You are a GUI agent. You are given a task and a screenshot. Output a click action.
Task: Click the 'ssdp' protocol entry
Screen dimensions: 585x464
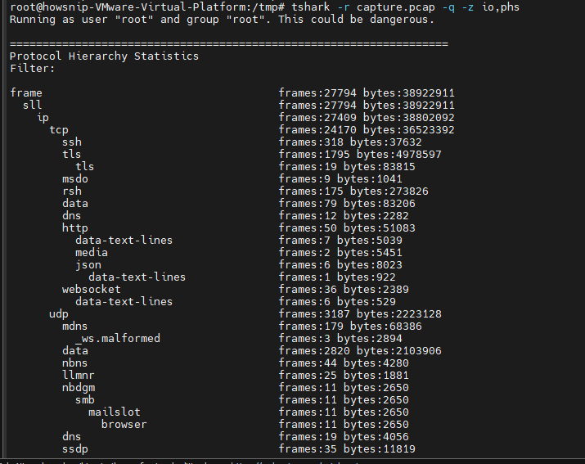(75, 449)
